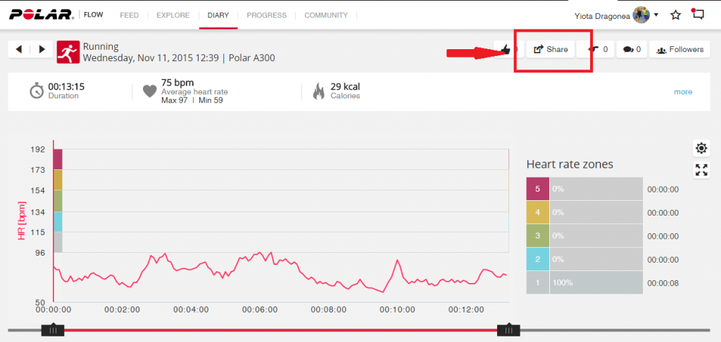Click the user avatar photo in the header
721x342 pixels.
coord(641,15)
